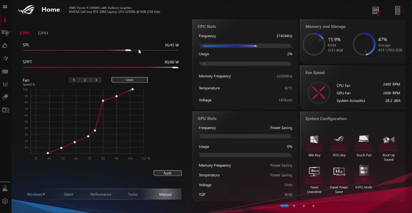Click fan curve point near 40°C
This screenshot has width=412, height=213.
[x=48, y=153]
